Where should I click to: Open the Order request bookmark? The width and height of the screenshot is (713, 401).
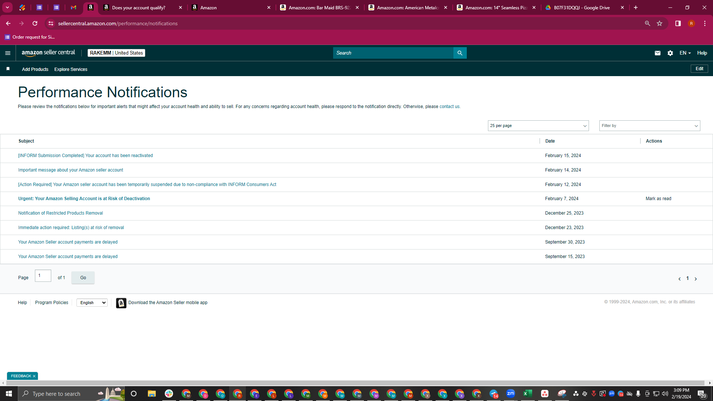30,37
